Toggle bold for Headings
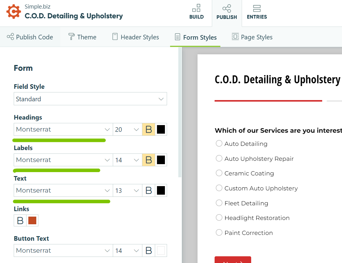Image resolution: width=342 pixels, height=263 pixels. click(148, 129)
